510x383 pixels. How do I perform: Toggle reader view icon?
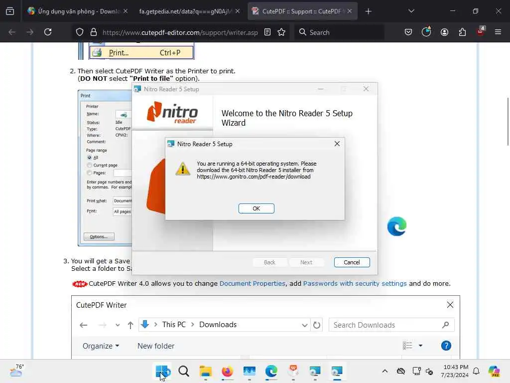point(267,32)
